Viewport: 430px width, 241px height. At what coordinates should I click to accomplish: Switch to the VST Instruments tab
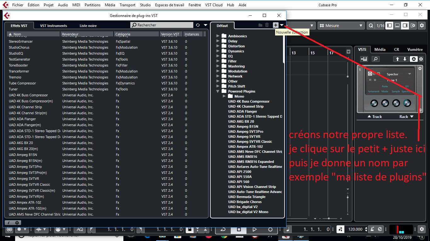tap(54, 26)
